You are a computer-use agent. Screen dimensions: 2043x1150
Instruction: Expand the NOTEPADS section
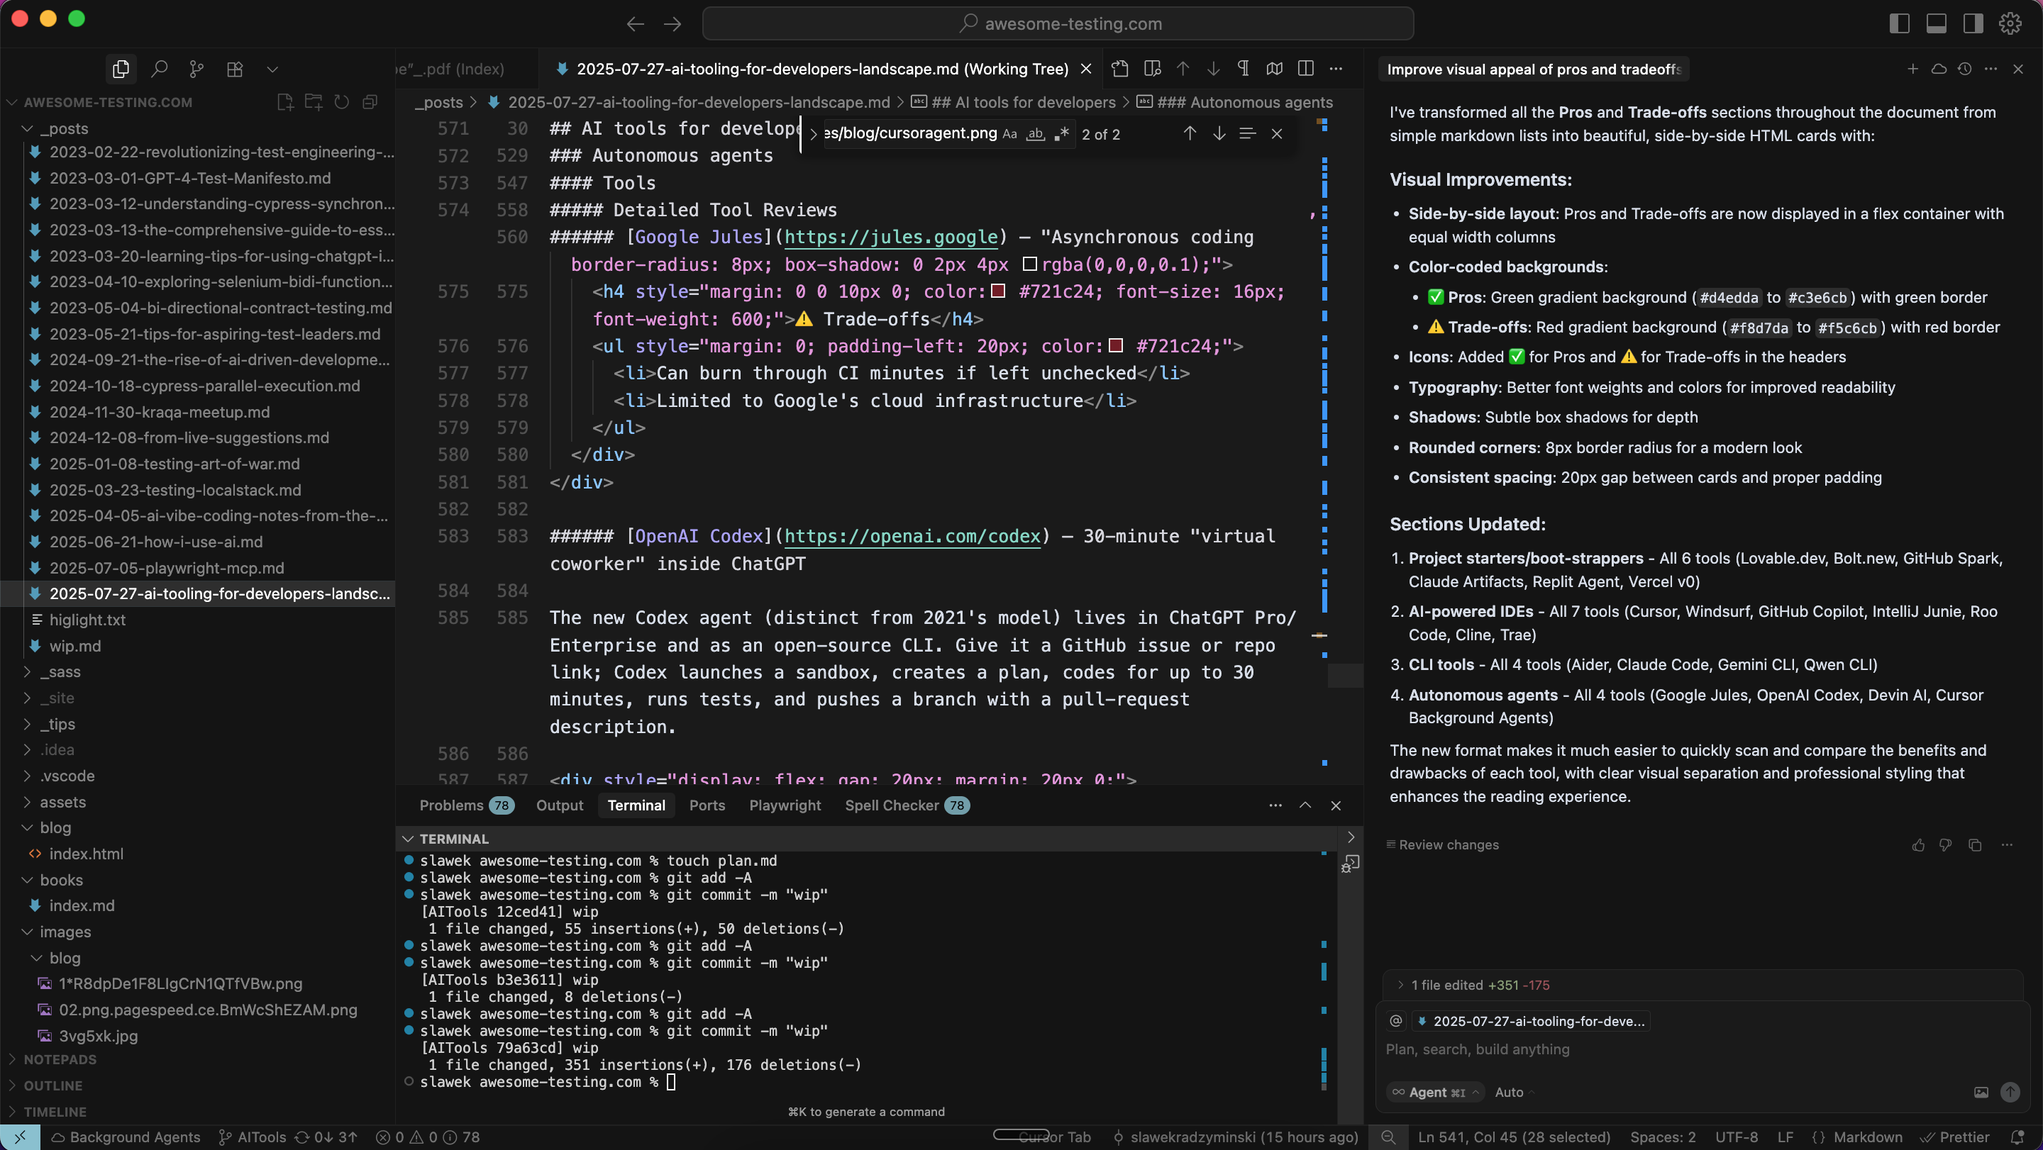(x=60, y=1060)
